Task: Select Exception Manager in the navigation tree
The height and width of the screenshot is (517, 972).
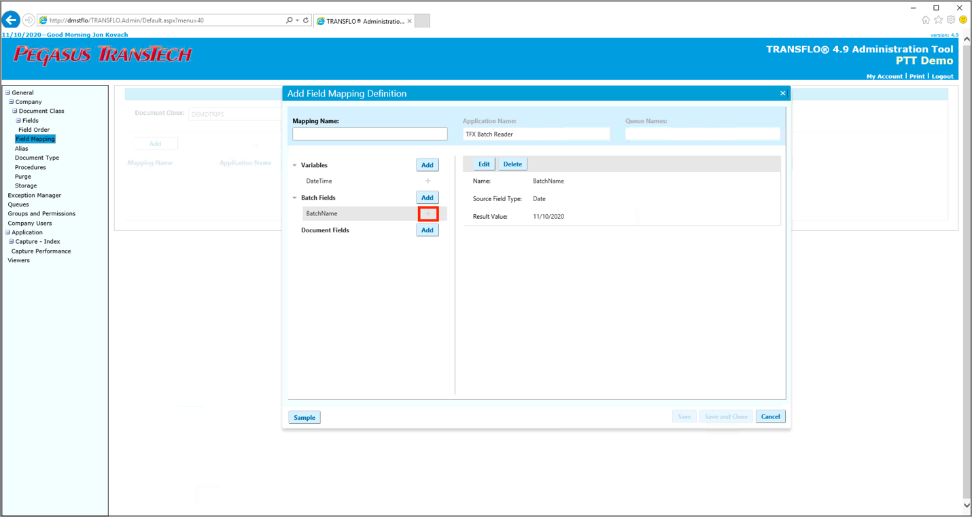Action: pyautogui.click(x=35, y=196)
